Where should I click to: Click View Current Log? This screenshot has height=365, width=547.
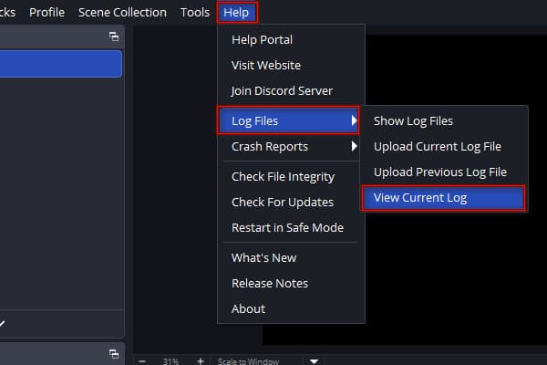[x=444, y=198]
